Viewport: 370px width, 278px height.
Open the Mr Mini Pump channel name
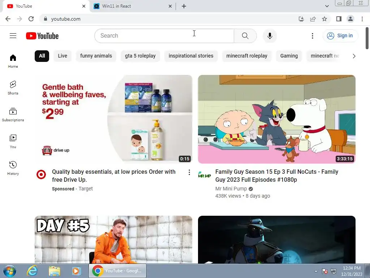tap(231, 189)
